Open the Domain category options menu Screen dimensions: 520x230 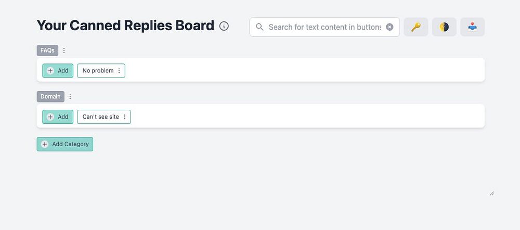click(70, 96)
